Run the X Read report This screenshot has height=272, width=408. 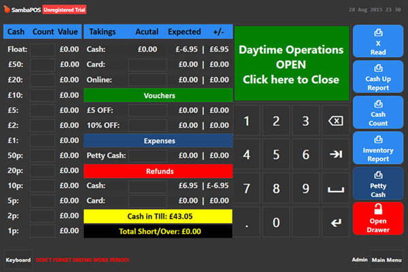378,41
